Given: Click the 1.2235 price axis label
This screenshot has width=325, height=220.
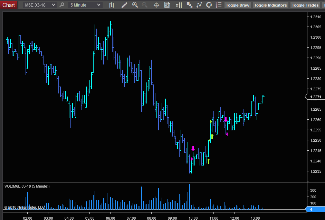Looking at the screenshot, I should [x=316, y=171].
